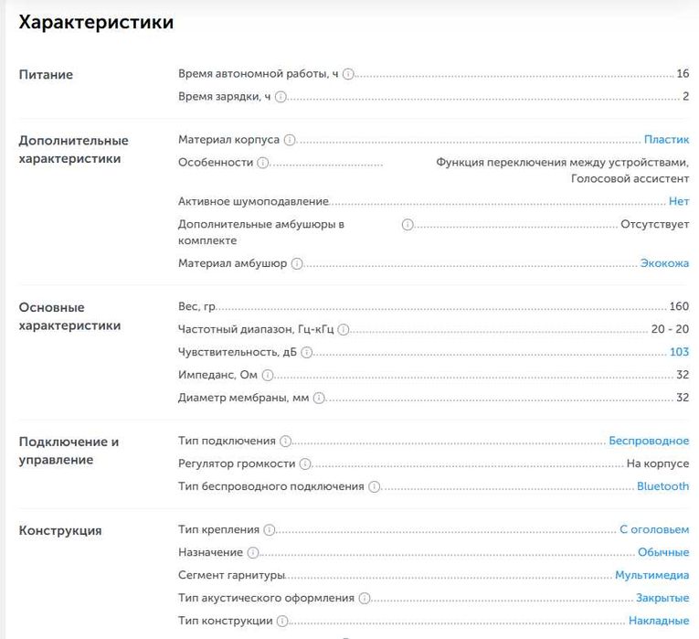Click the Закрытые acoustic type link
Viewport: 699px width, 639px height.
coord(662,598)
